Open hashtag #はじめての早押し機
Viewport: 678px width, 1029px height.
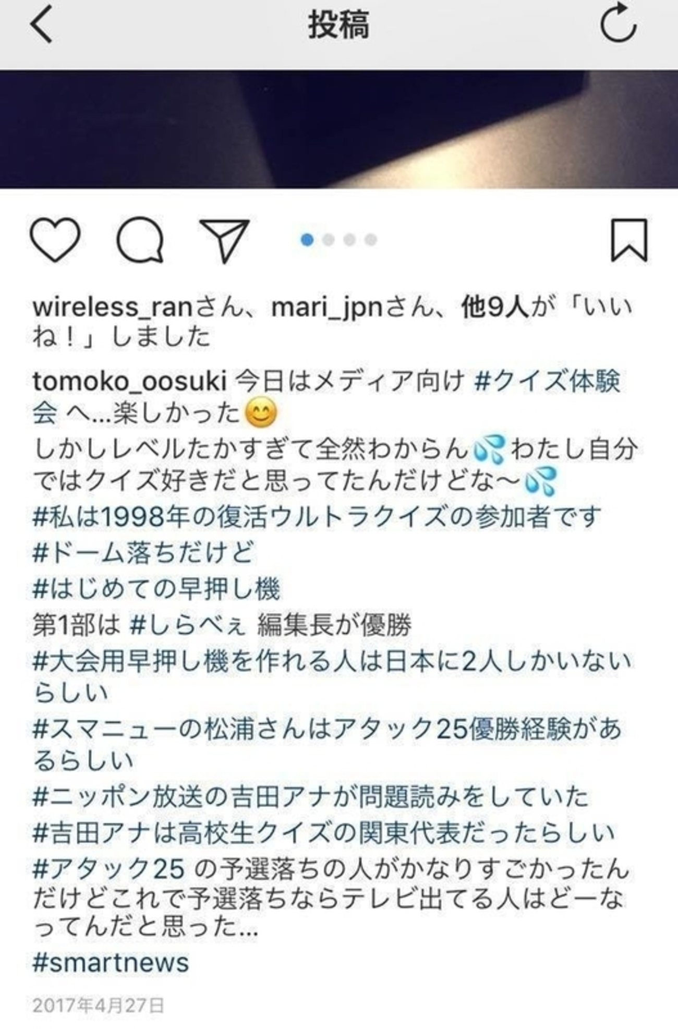(156, 589)
